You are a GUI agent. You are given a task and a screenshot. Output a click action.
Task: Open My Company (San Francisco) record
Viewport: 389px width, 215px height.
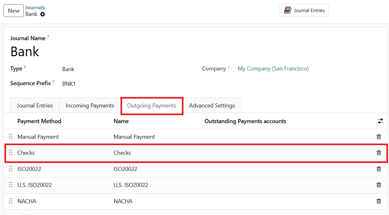[273, 69]
